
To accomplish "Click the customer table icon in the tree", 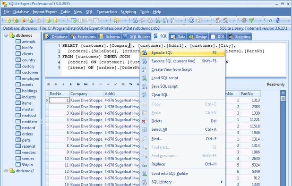I will click(18, 72).
